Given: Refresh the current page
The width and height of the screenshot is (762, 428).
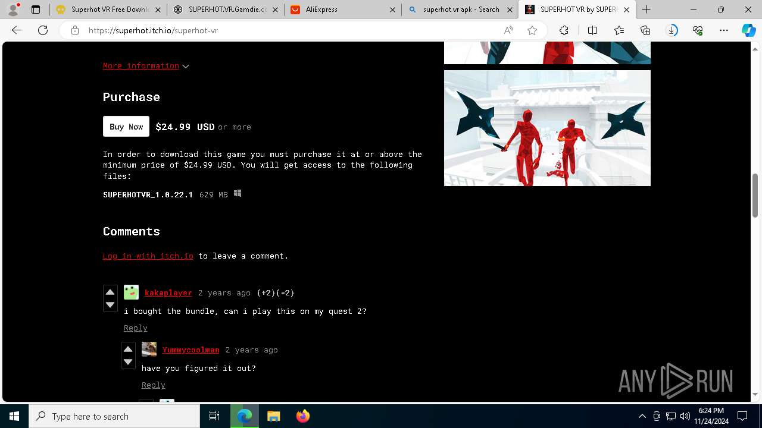Looking at the screenshot, I should click(43, 30).
